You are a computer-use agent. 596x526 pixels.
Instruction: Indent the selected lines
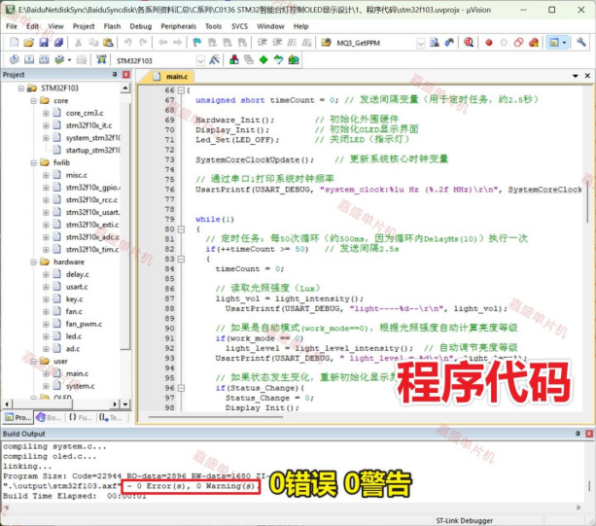tap(262, 42)
